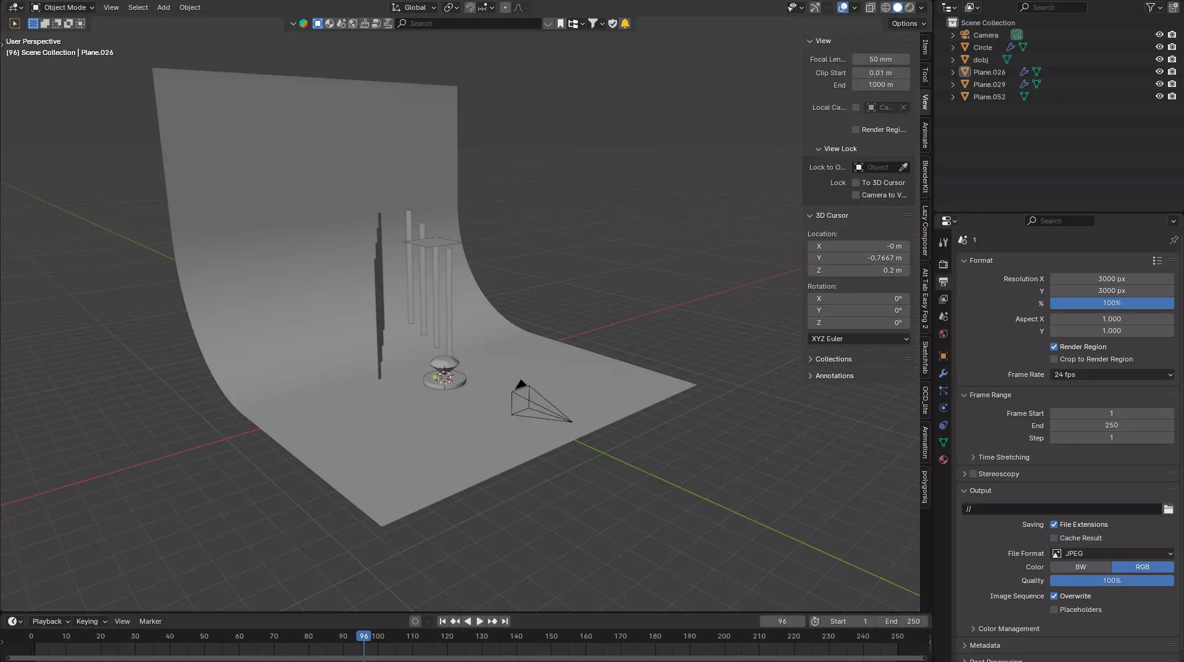Open the timeline Playback menu button
Screen dimensions: 1184x662
click(51, 621)
